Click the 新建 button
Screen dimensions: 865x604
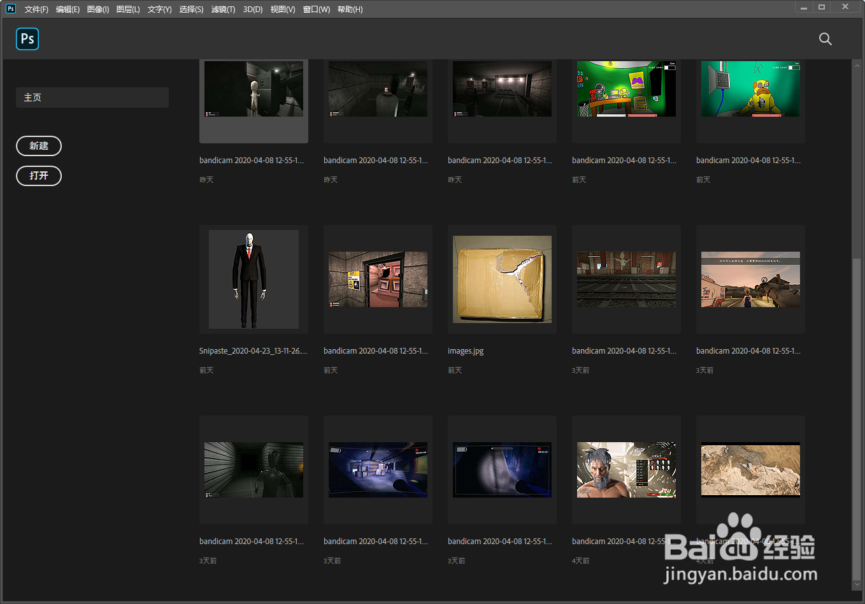[39, 146]
